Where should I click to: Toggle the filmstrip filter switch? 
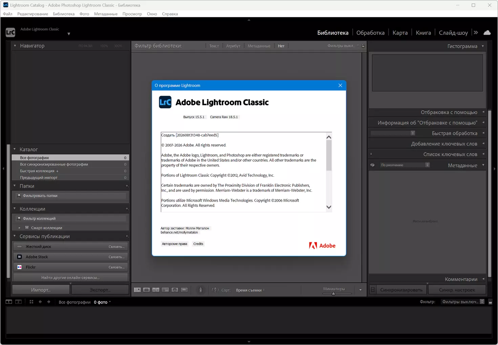pos(490,302)
